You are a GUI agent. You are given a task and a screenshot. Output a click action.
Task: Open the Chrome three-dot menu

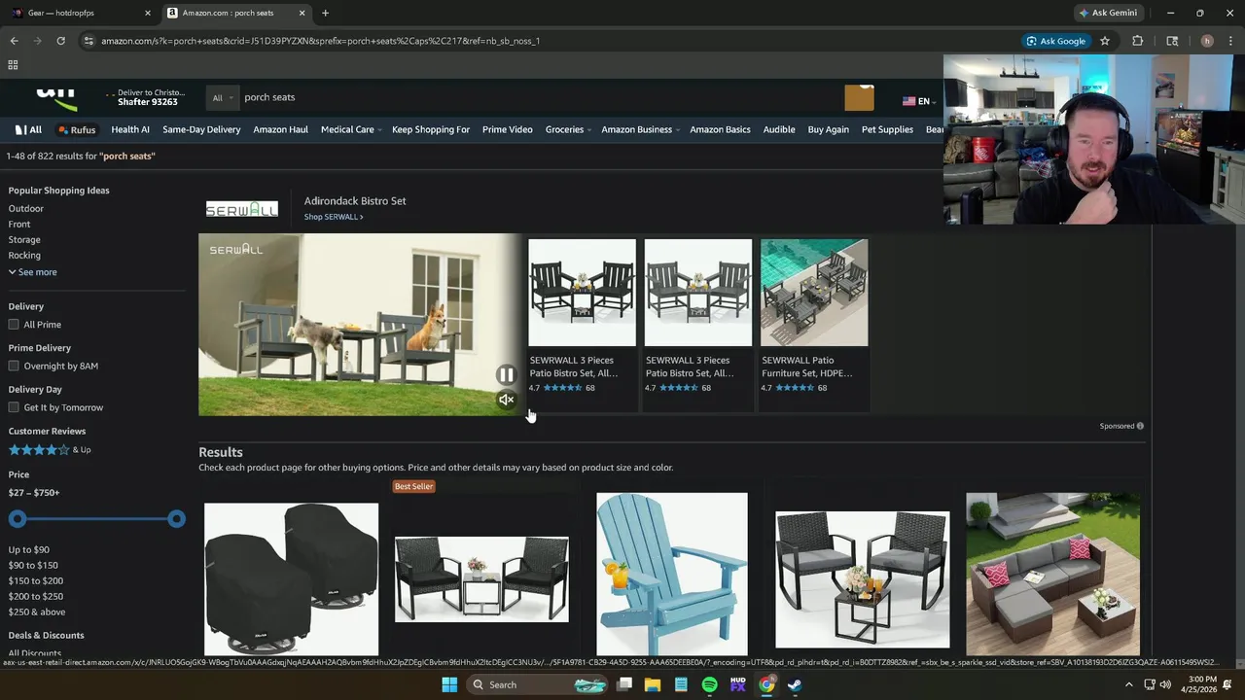1230,41
